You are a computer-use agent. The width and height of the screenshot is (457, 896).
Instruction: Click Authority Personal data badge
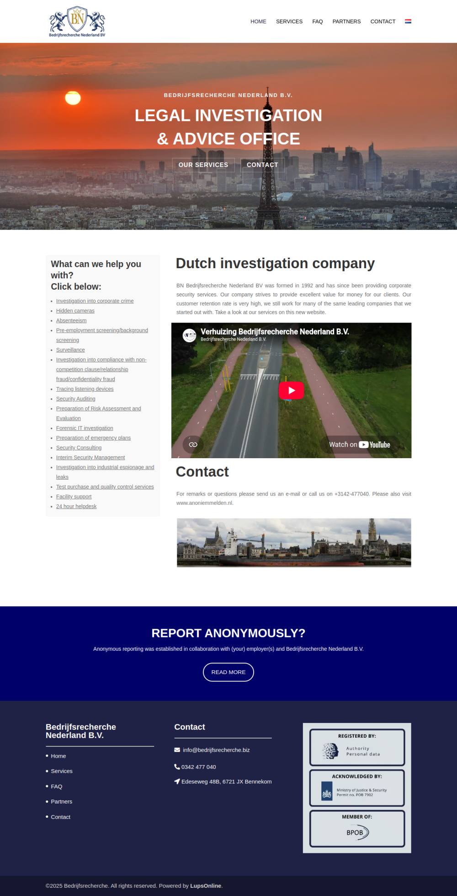[x=357, y=747]
